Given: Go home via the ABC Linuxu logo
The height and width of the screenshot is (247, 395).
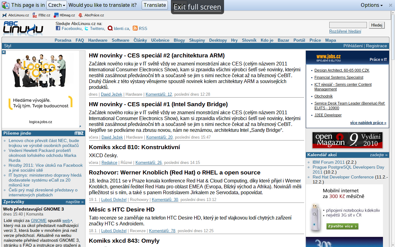Looking at the screenshot, I should pyautogui.click(x=23, y=28).
